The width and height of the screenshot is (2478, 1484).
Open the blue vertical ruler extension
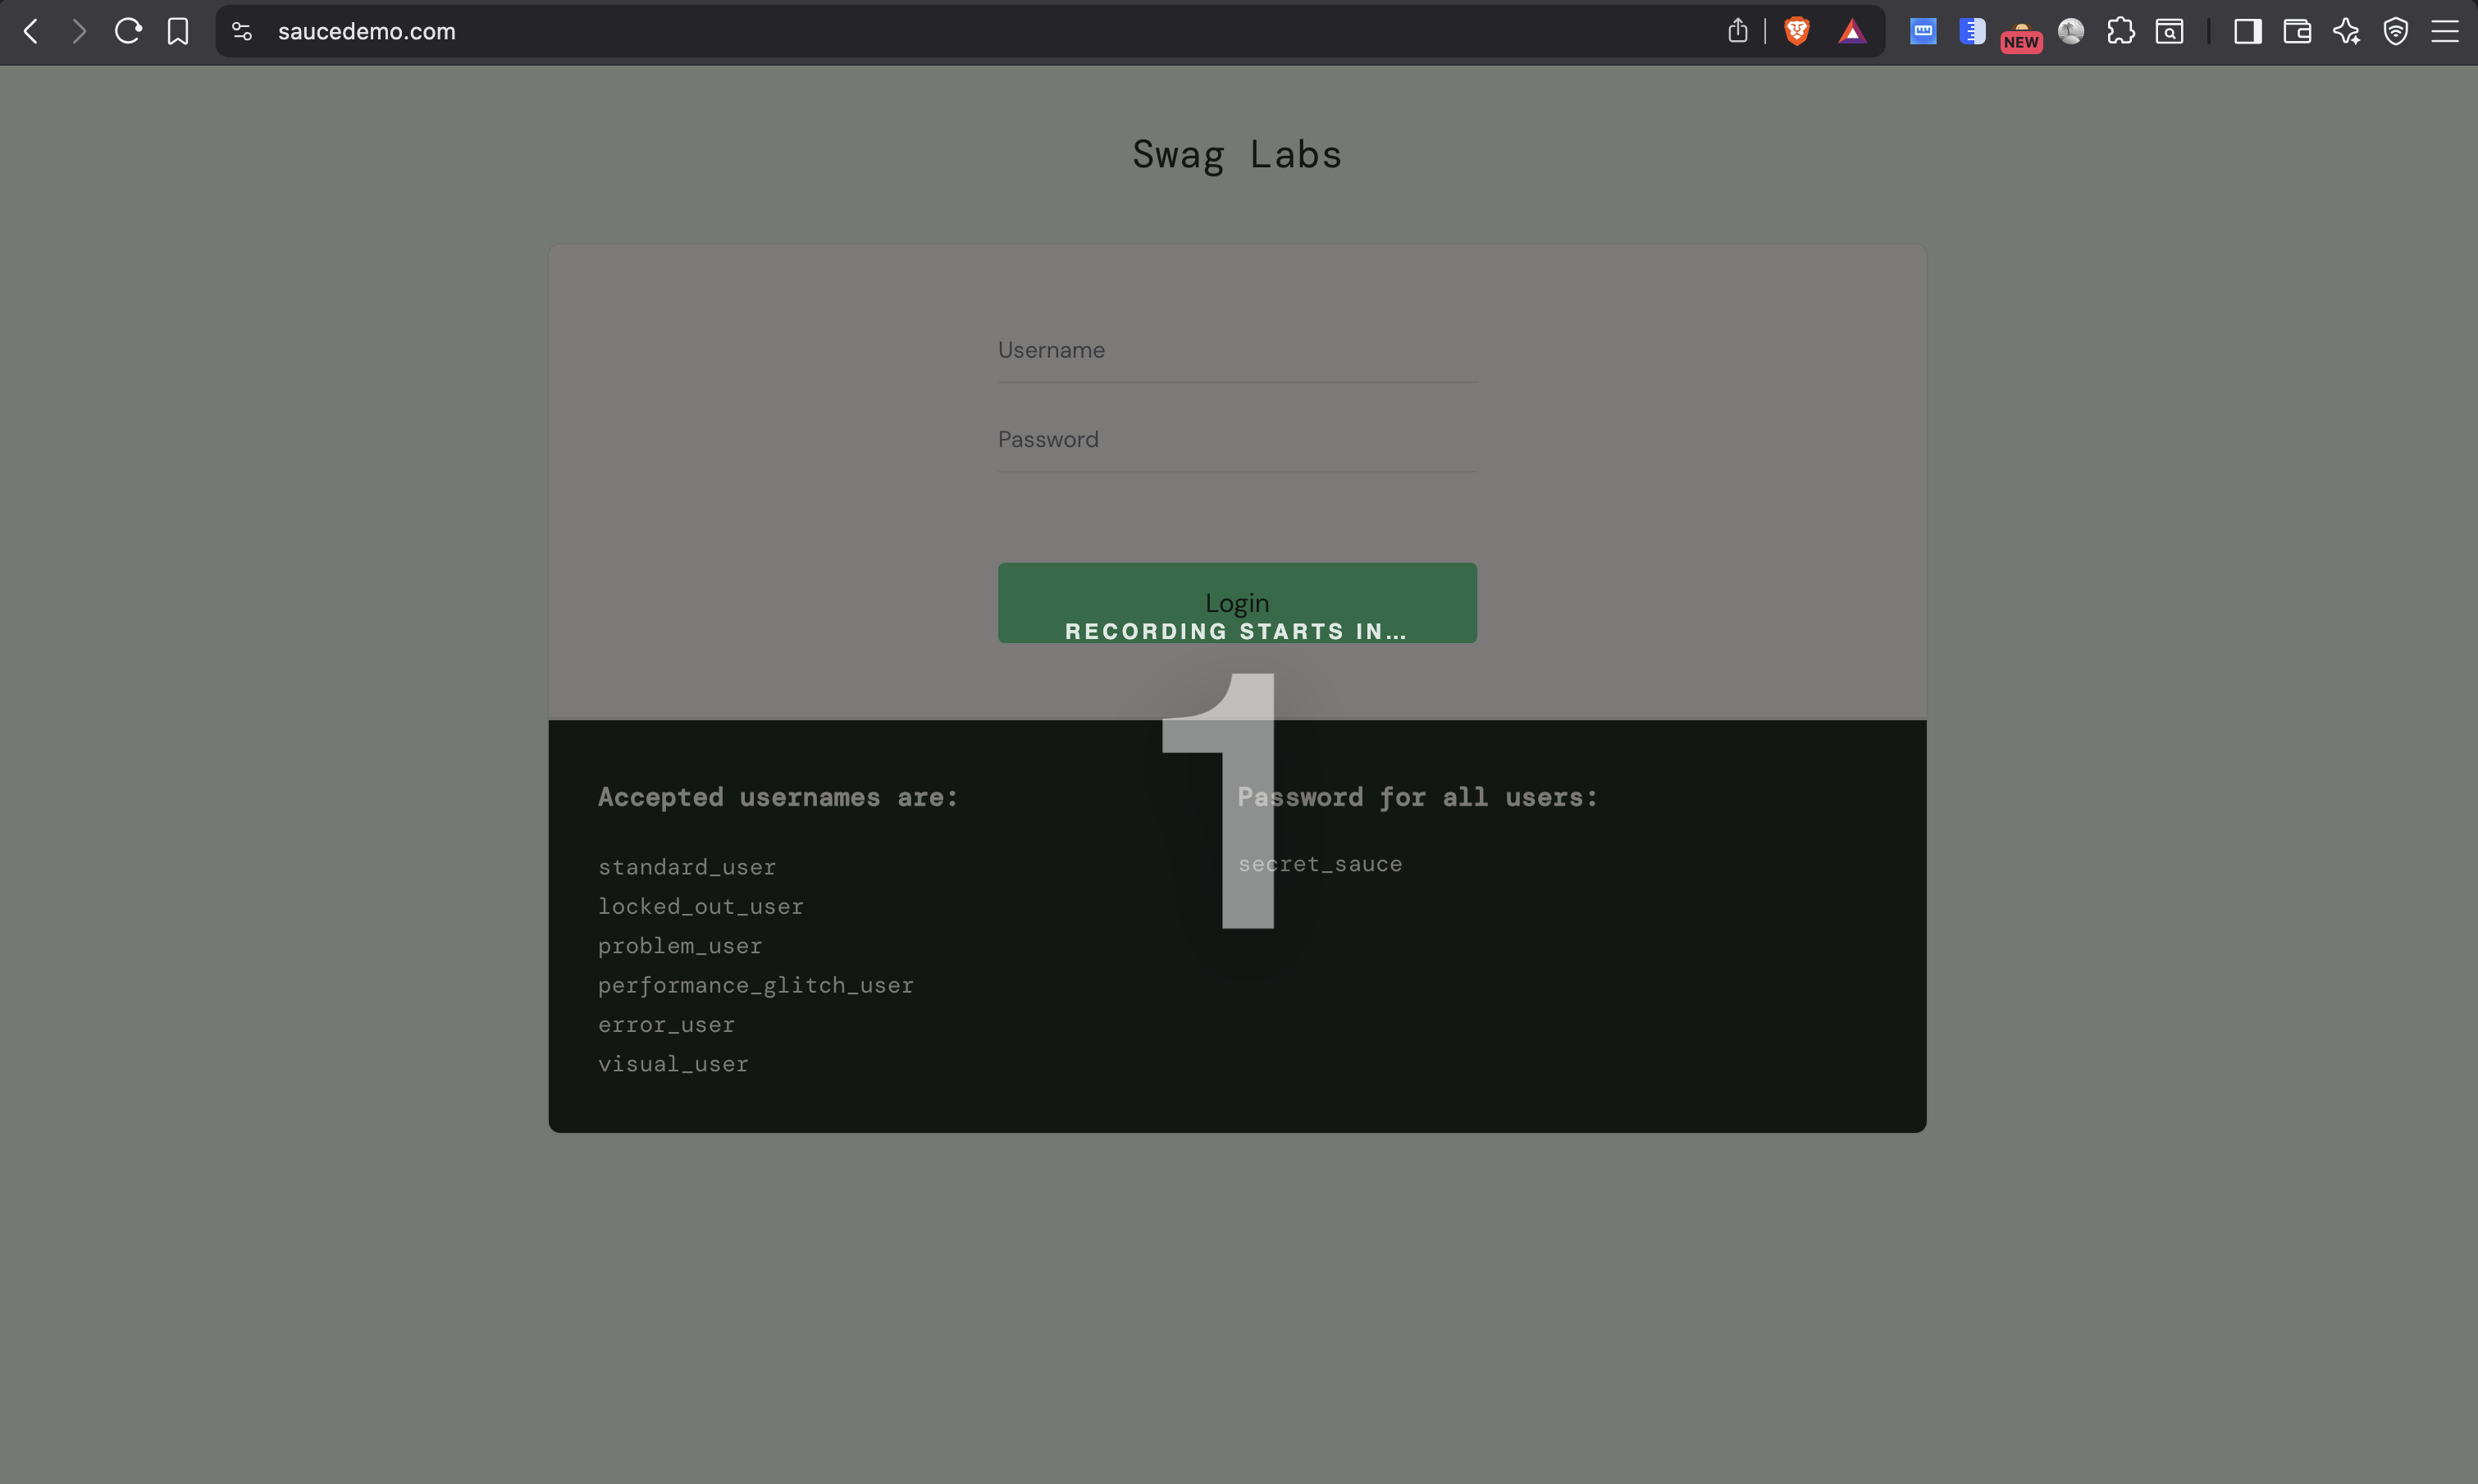click(x=1972, y=32)
